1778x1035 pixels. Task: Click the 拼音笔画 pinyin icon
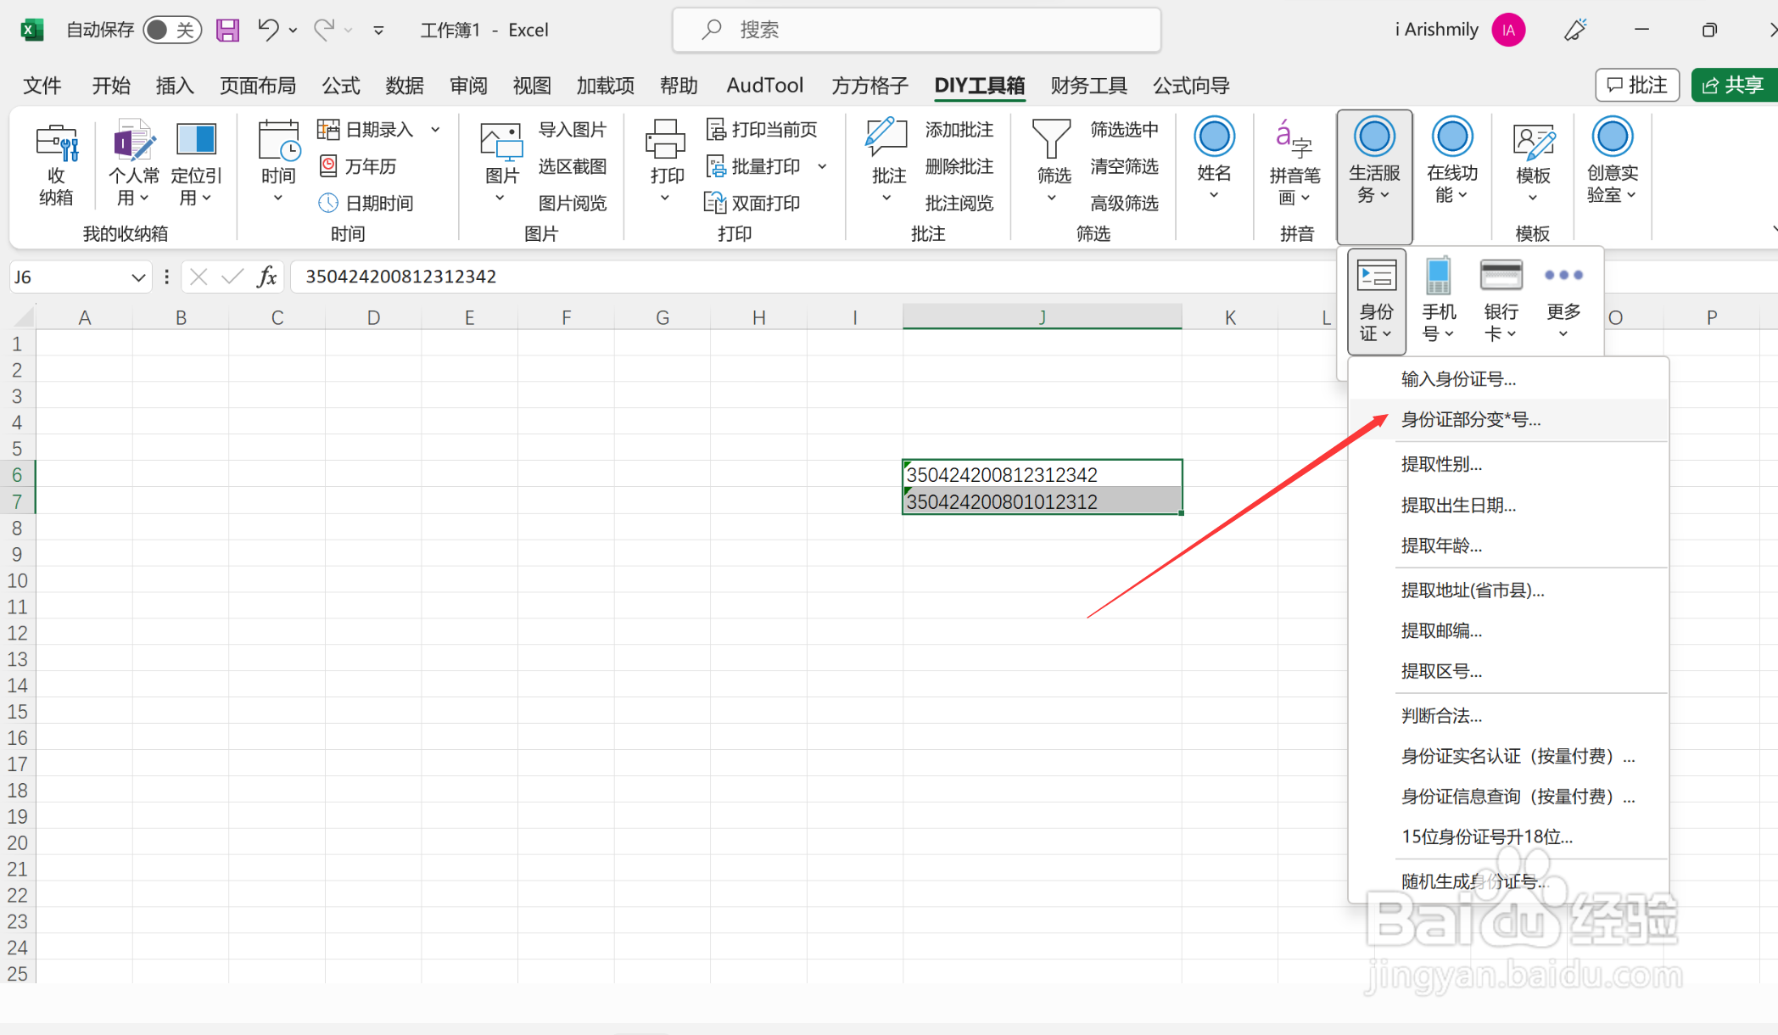pyautogui.click(x=1294, y=140)
